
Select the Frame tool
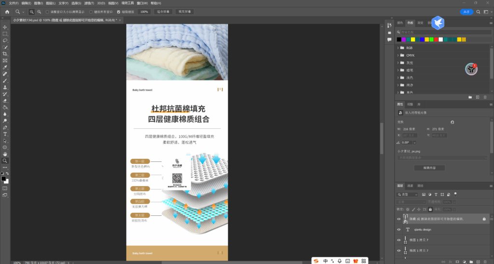(5, 60)
